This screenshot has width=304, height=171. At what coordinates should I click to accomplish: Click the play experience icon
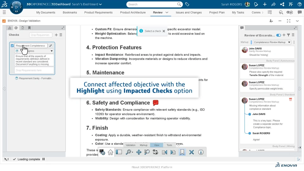click(102, 152)
